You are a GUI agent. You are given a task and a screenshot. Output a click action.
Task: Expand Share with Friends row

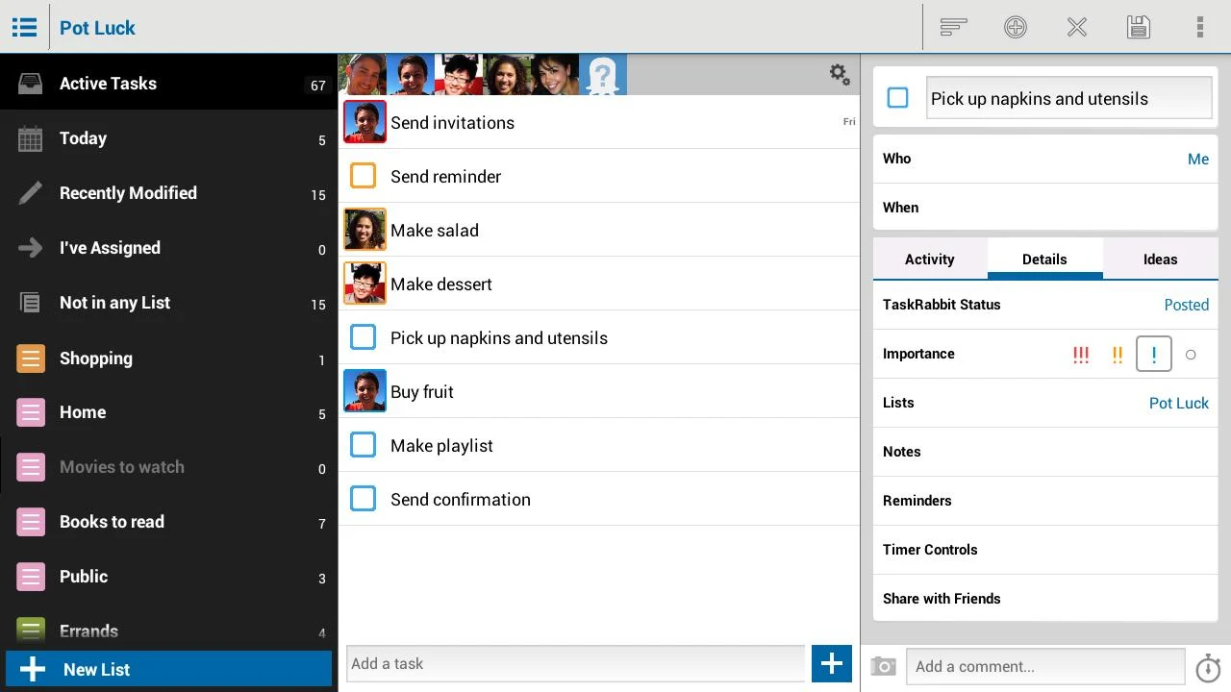tap(1045, 599)
